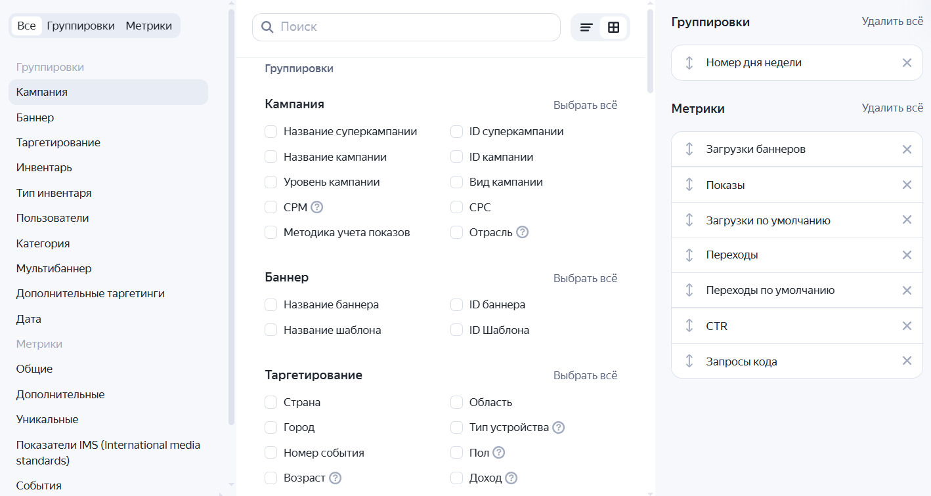
Task: Focus the Поиск search field
Action: coord(414,27)
